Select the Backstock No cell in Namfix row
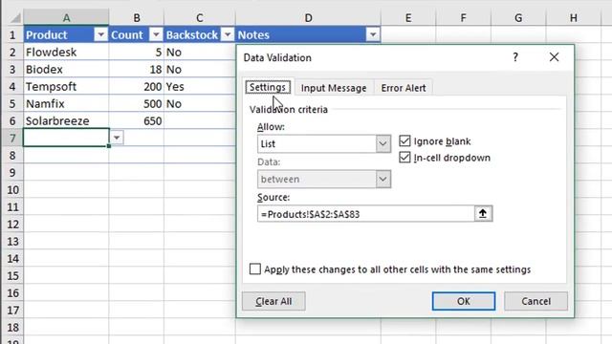The height and width of the screenshot is (344, 612). 200,103
